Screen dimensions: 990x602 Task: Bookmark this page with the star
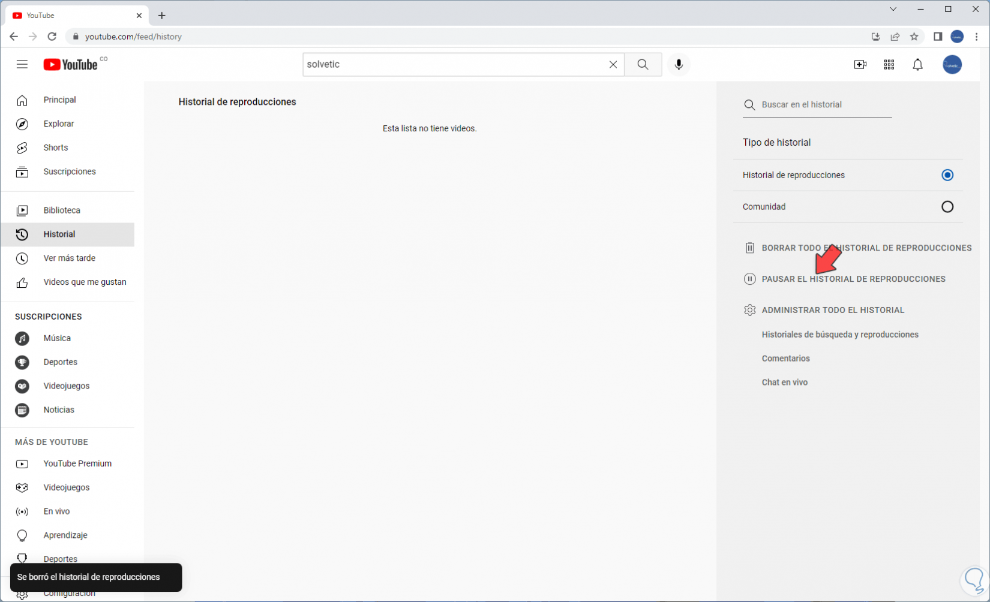point(914,37)
